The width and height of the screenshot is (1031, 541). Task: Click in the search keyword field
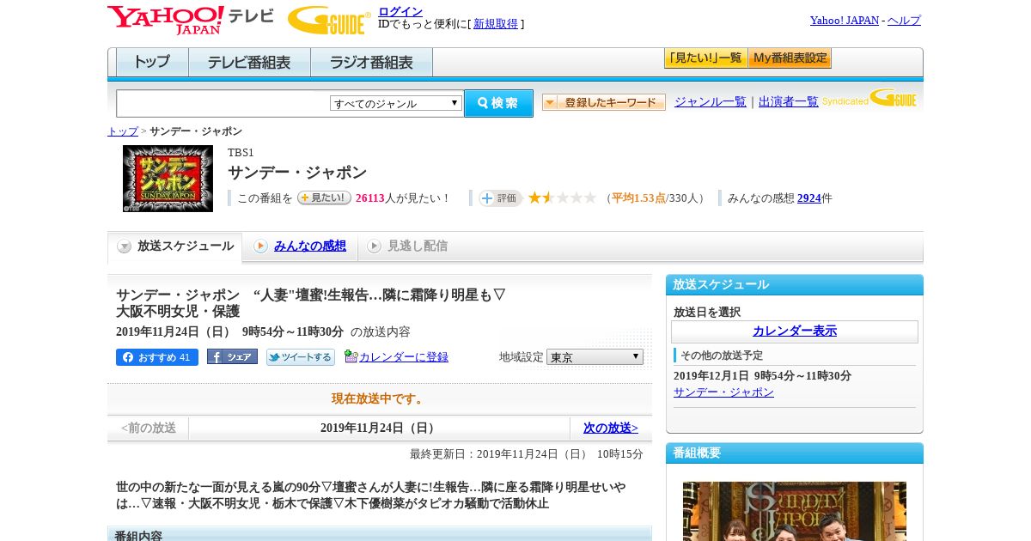tap(223, 103)
